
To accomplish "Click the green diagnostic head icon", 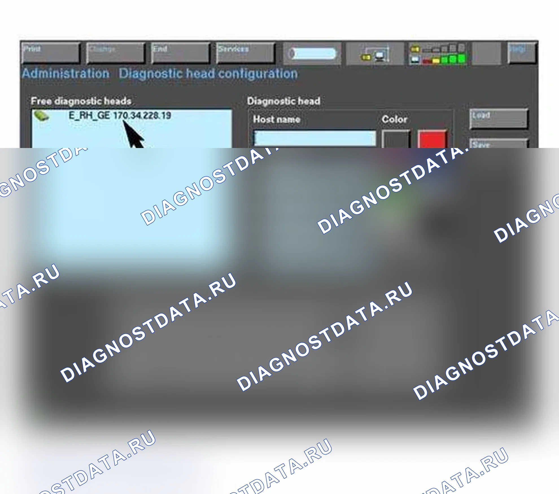I will point(41,116).
